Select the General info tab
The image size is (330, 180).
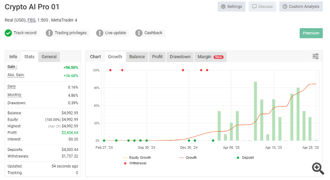tap(49, 57)
